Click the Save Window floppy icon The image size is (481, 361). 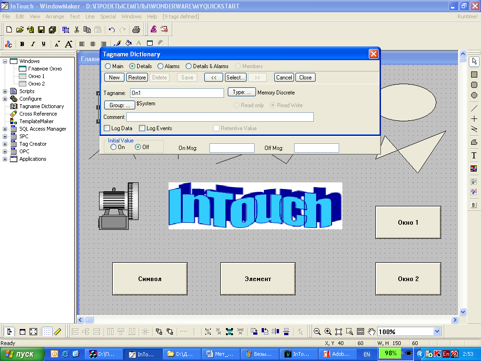point(41,30)
